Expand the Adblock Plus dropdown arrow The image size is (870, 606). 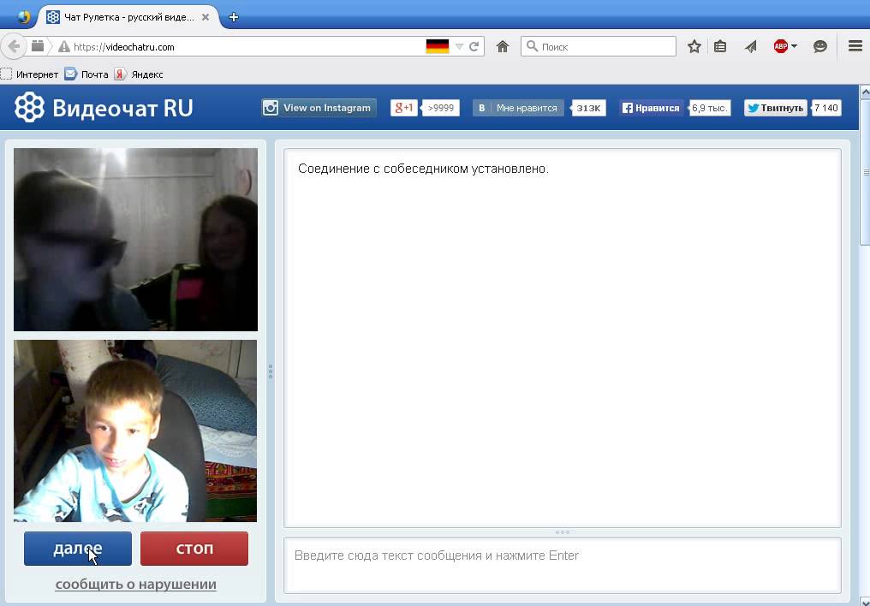[794, 47]
